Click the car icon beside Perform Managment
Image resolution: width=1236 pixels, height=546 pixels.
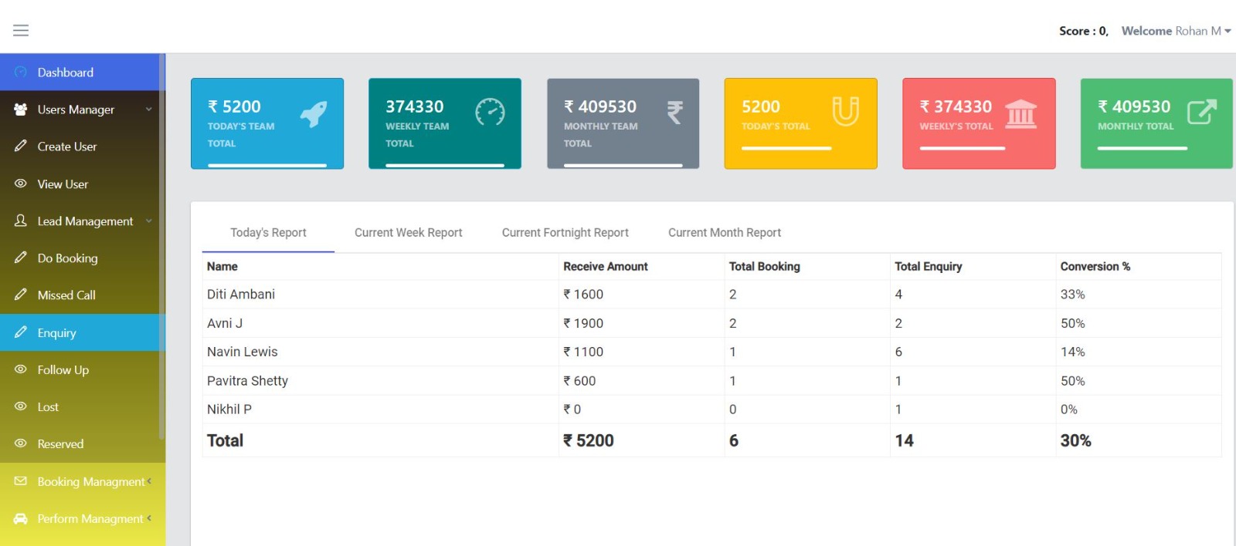(x=21, y=519)
